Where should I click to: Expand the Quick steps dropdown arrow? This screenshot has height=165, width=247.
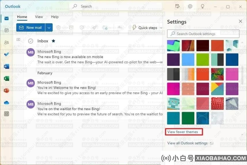point(161,28)
